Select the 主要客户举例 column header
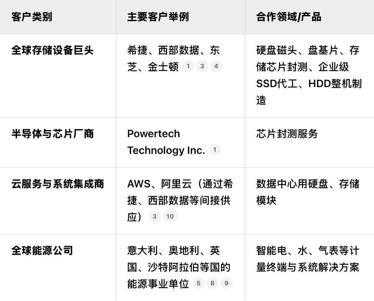Image resolution: width=374 pixels, height=301 pixels. pos(158,17)
